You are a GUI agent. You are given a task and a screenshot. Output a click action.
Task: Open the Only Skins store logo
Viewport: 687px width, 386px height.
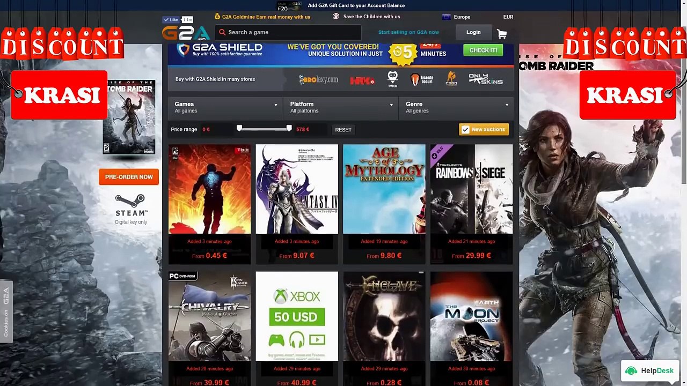click(486, 79)
